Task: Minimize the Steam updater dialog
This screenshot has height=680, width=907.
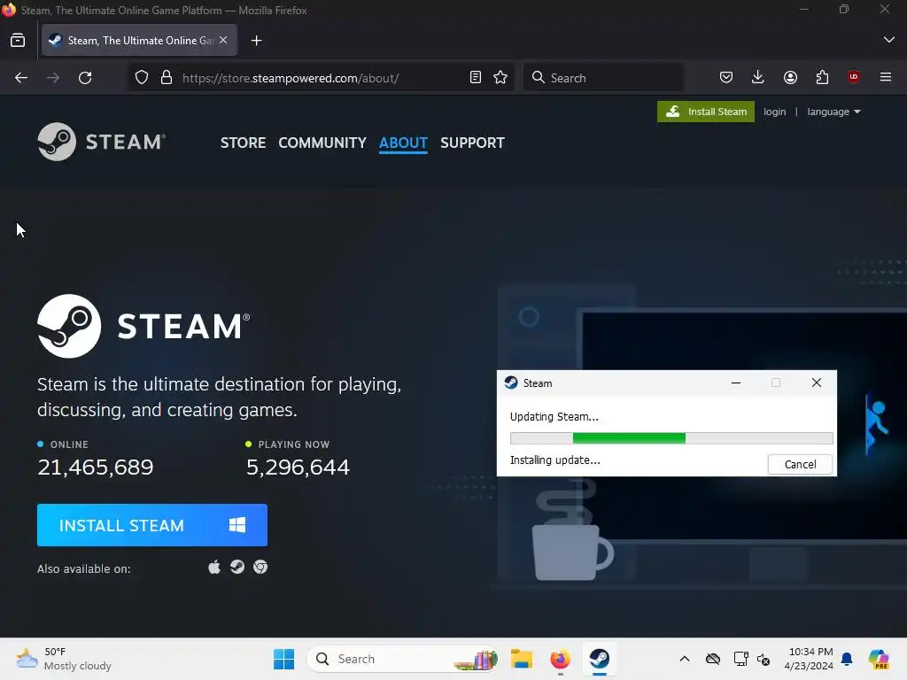Action: (x=736, y=382)
